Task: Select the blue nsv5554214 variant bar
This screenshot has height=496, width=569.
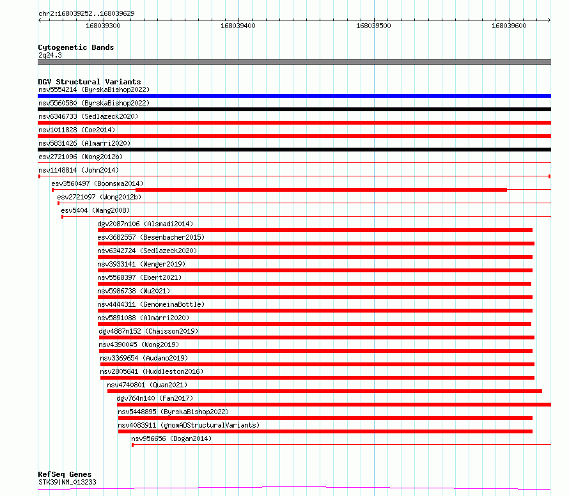Action: click(x=294, y=96)
